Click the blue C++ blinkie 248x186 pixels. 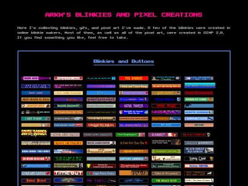(x=101, y=93)
